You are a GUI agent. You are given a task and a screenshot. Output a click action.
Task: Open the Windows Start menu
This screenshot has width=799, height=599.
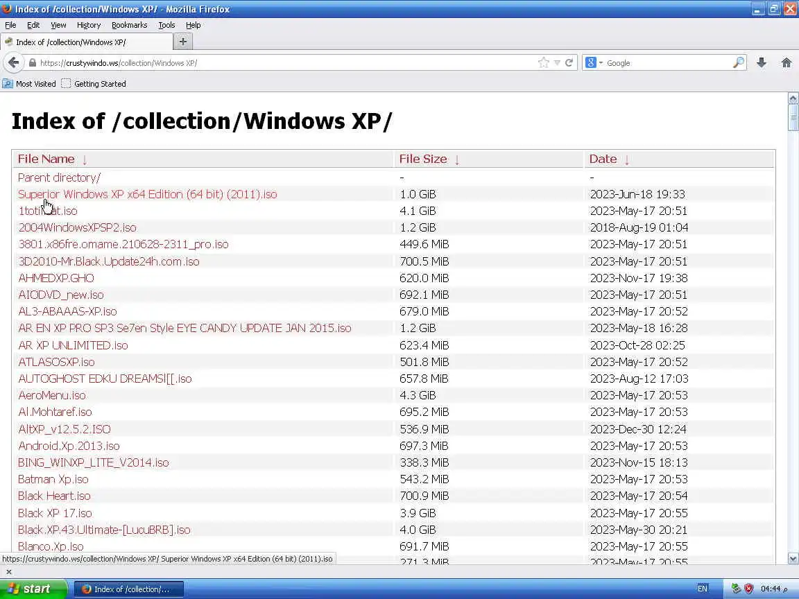(x=33, y=589)
